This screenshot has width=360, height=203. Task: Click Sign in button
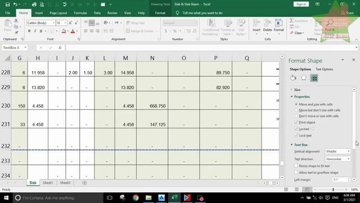pyautogui.click(x=301, y=4)
